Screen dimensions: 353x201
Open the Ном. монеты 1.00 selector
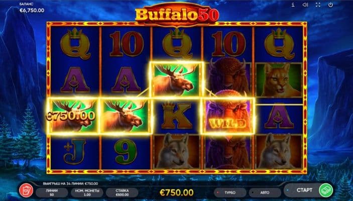coord(87,192)
